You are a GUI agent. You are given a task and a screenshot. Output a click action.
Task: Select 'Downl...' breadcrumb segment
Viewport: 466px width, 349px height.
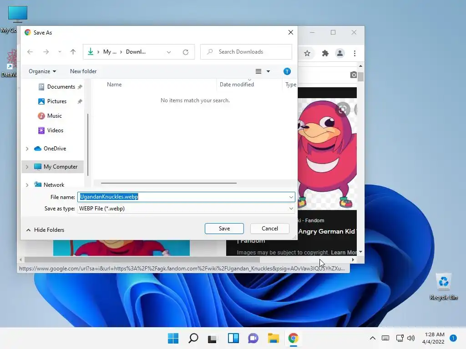[x=136, y=52]
